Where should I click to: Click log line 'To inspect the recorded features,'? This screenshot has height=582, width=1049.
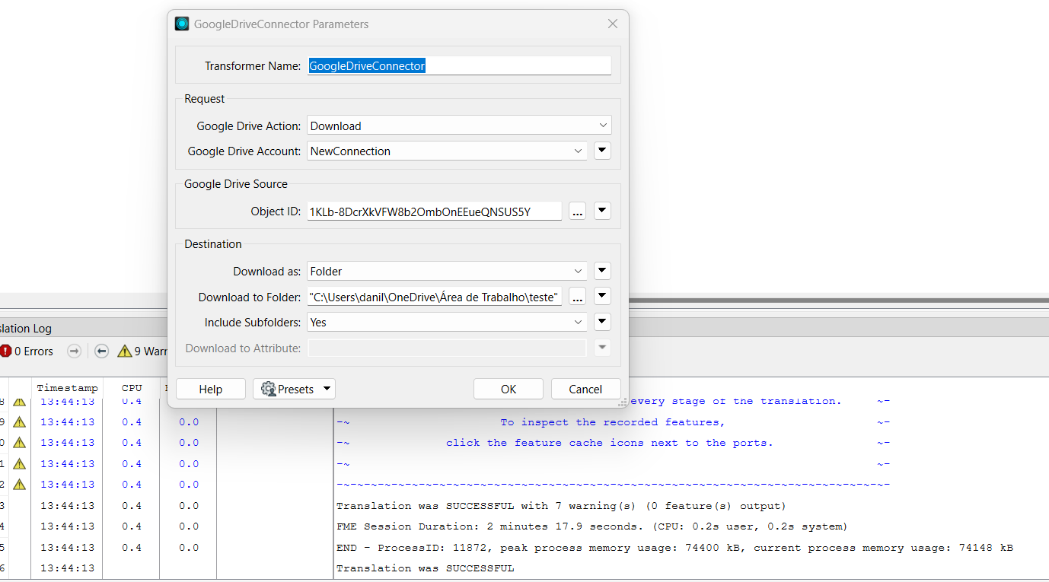pos(613,422)
